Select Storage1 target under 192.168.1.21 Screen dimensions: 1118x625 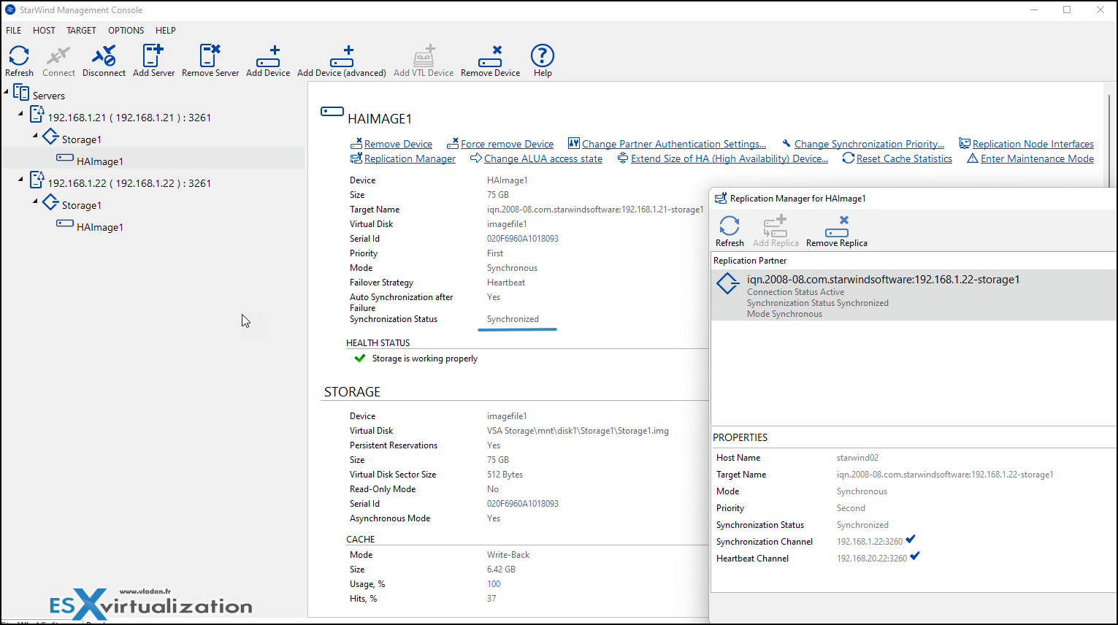pyautogui.click(x=82, y=139)
